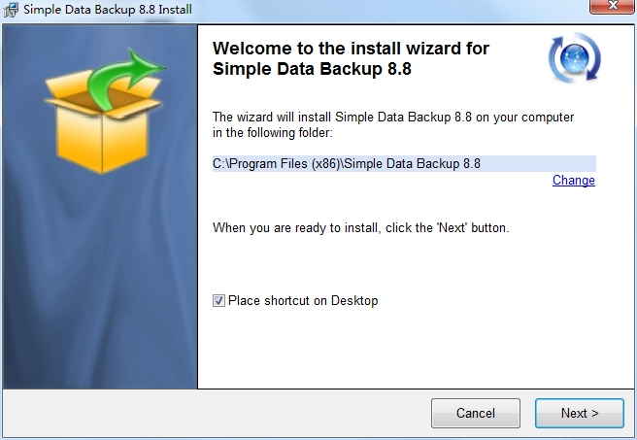Click the 'in the following folder:' text
This screenshot has height=440, width=637.
(x=273, y=132)
